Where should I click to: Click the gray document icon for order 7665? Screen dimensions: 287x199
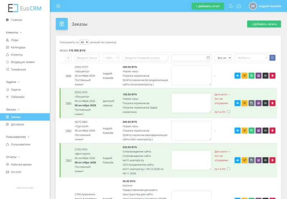pyautogui.click(x=251, y=103)
